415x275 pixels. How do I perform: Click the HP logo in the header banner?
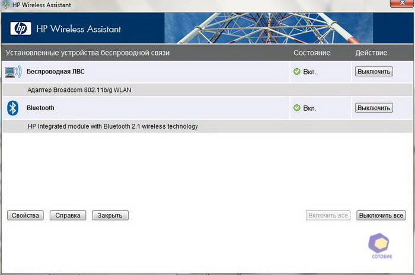(x=20, y=28)
